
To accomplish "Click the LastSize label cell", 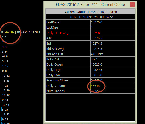I will pos(68,27).
